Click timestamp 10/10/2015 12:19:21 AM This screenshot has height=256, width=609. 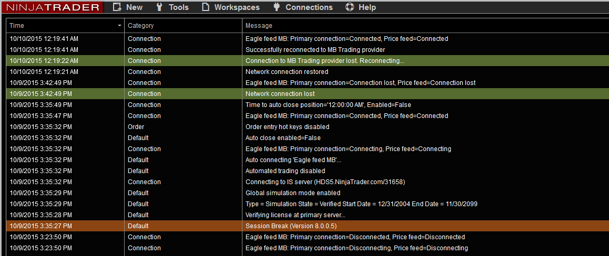coord(44,72)
